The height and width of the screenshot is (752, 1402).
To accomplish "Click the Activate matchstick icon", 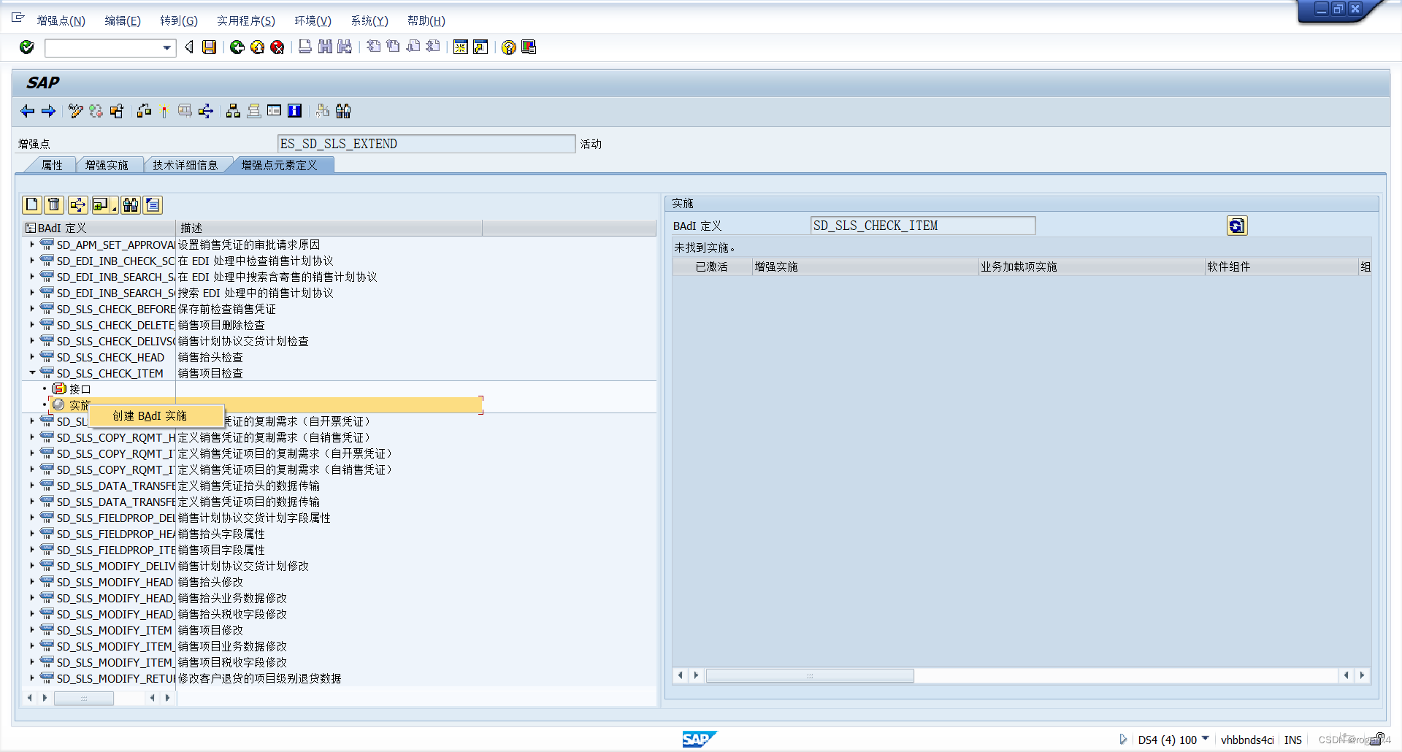I will (164, 111).
